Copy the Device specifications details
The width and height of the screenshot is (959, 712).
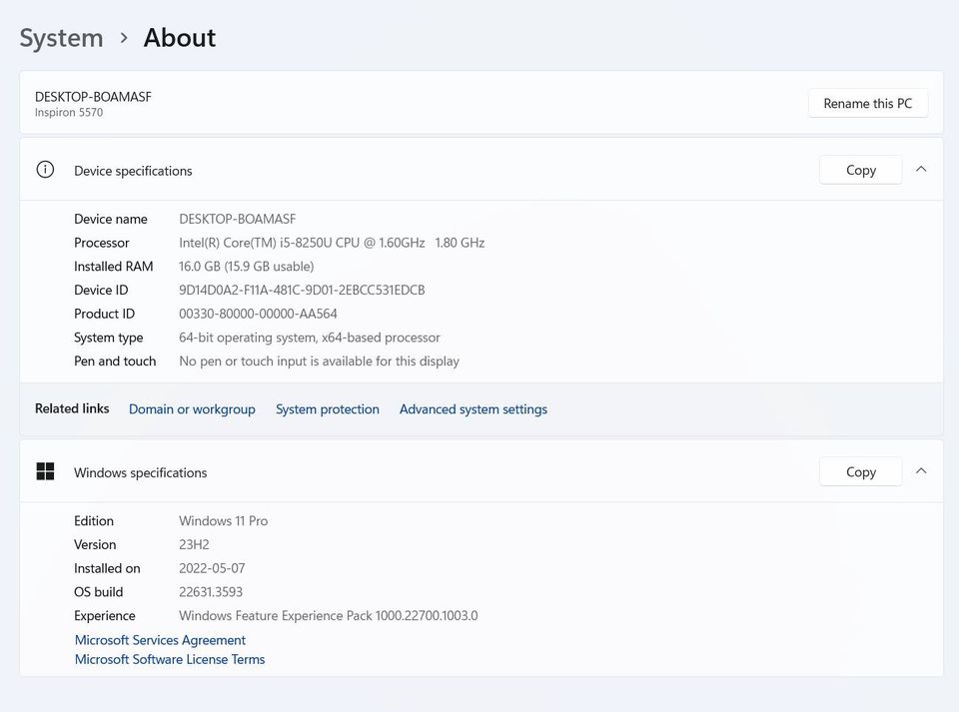pyautogui.click(x=860, y=170)
